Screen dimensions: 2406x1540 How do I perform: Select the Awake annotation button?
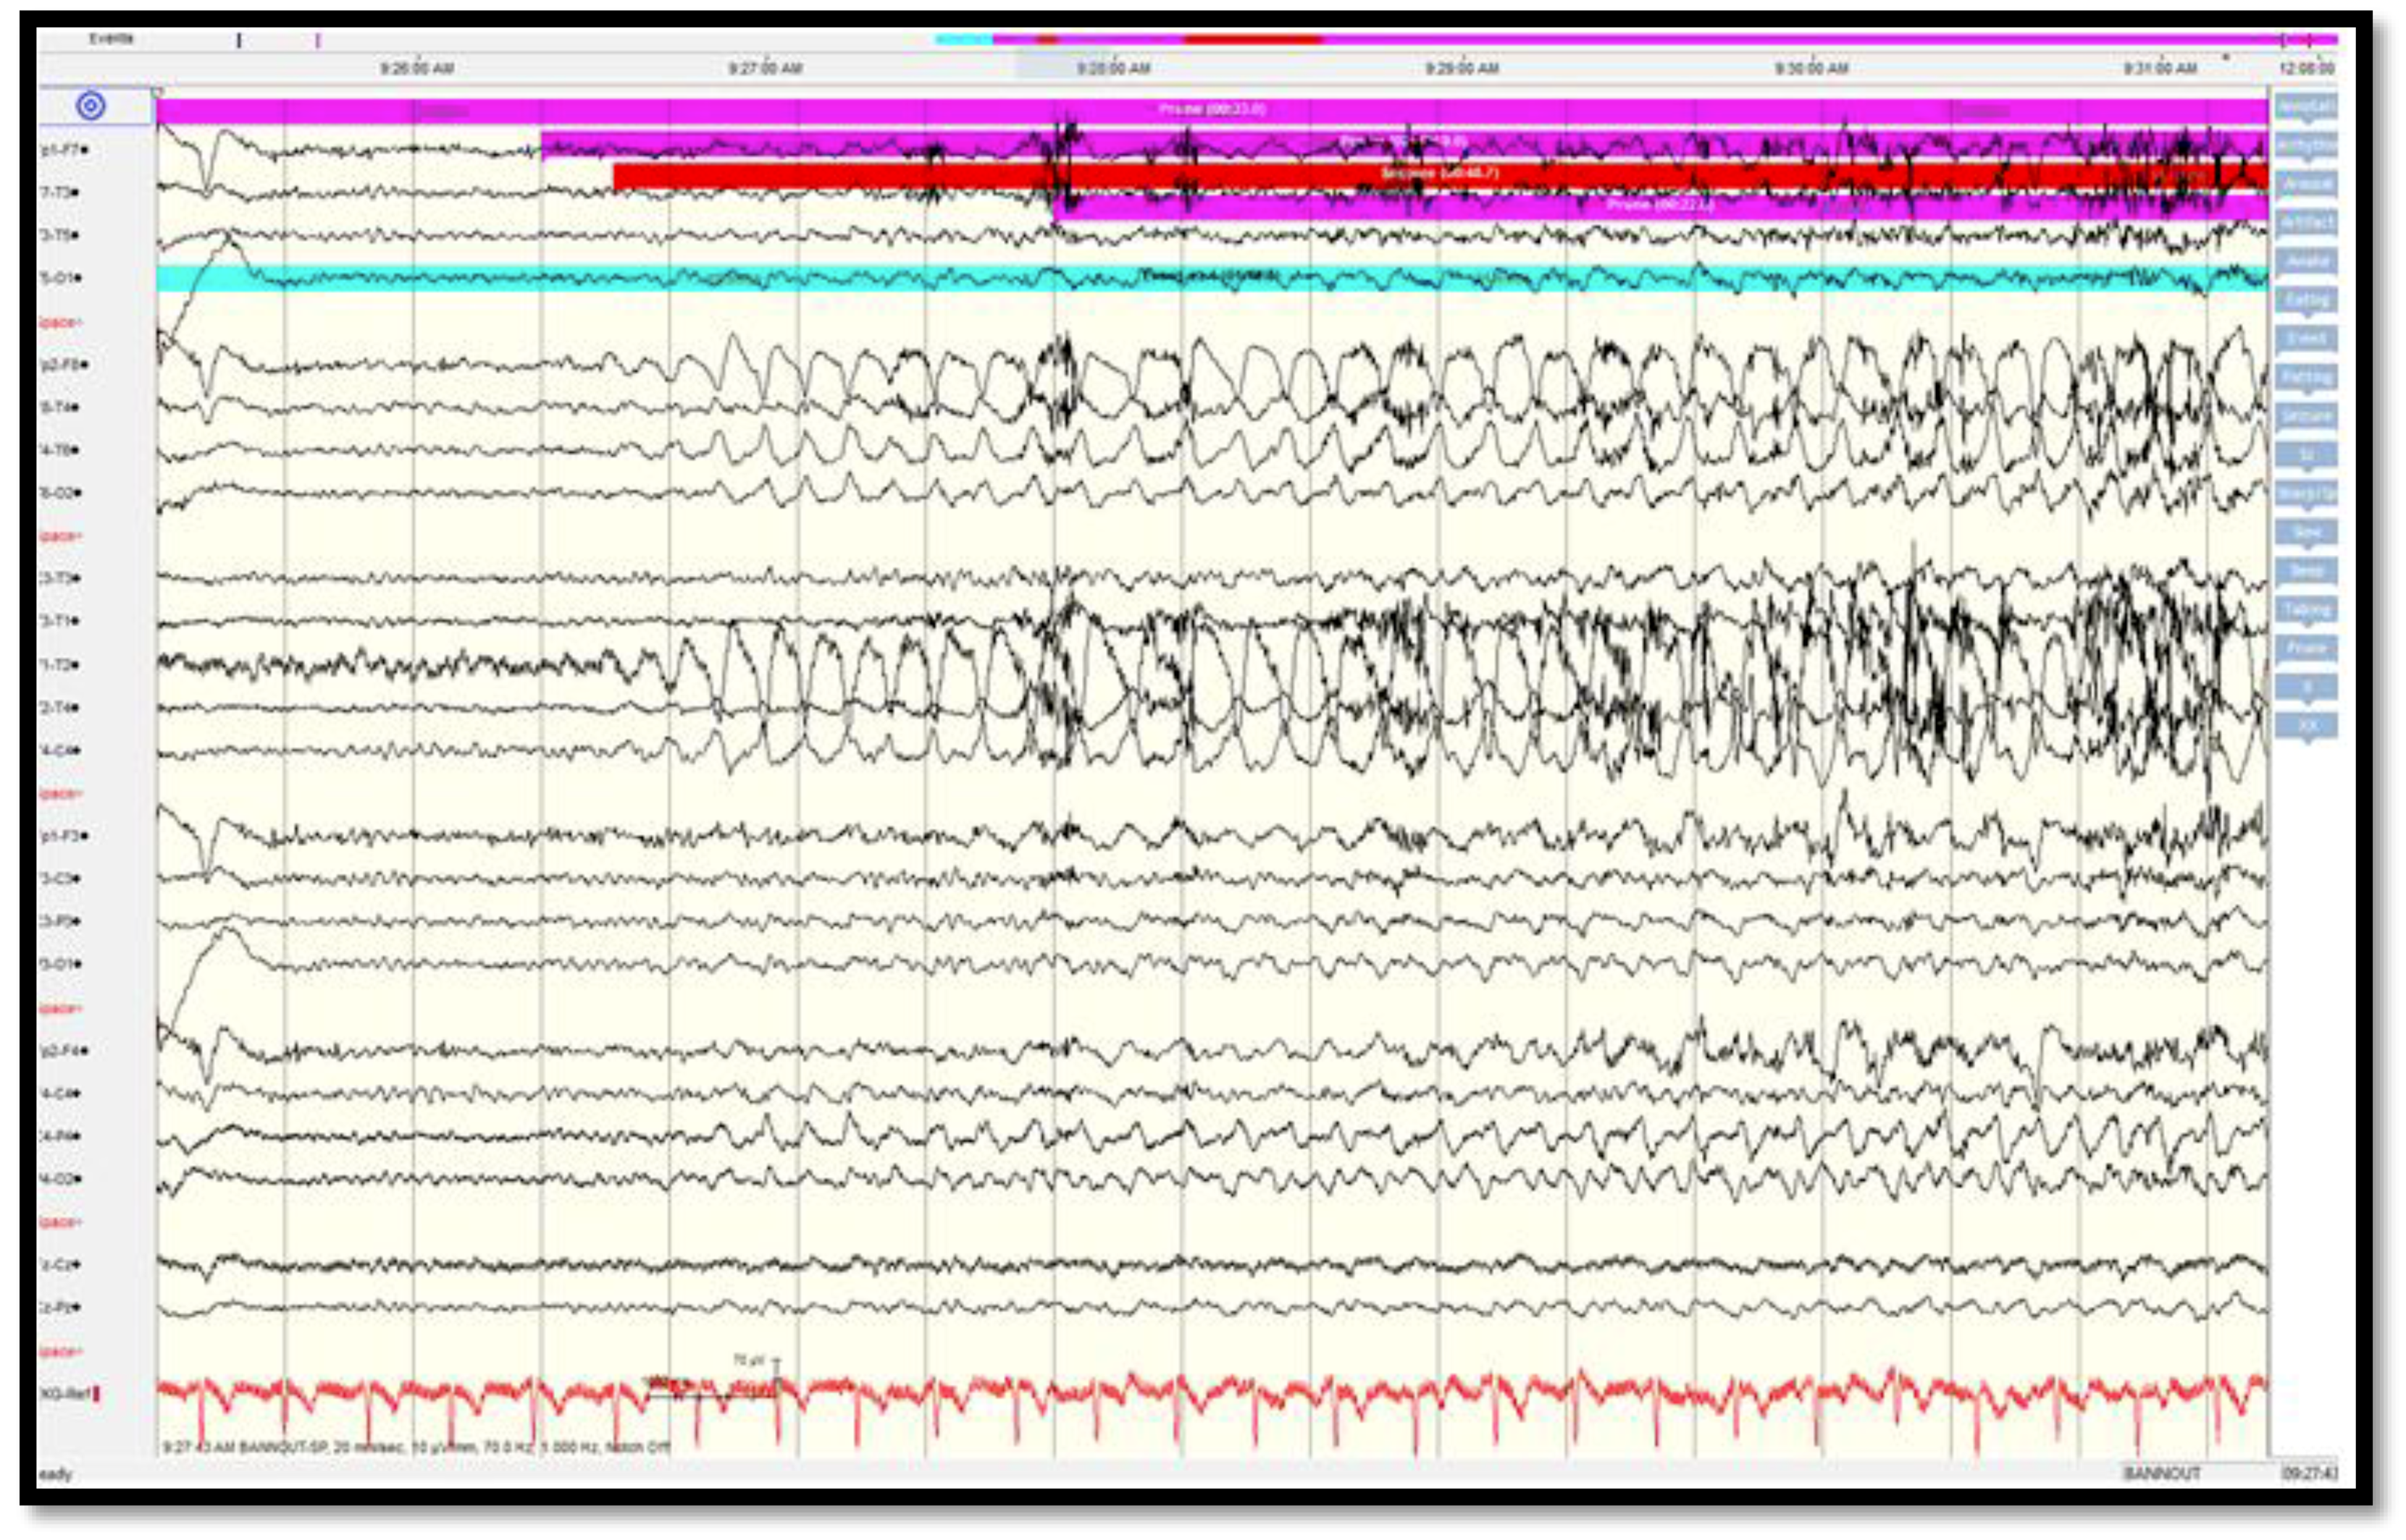click(2307, 261)
